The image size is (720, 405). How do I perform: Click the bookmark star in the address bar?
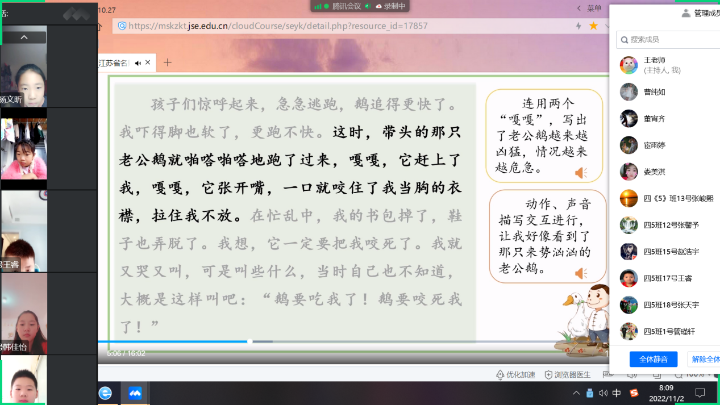click(593, 26)
